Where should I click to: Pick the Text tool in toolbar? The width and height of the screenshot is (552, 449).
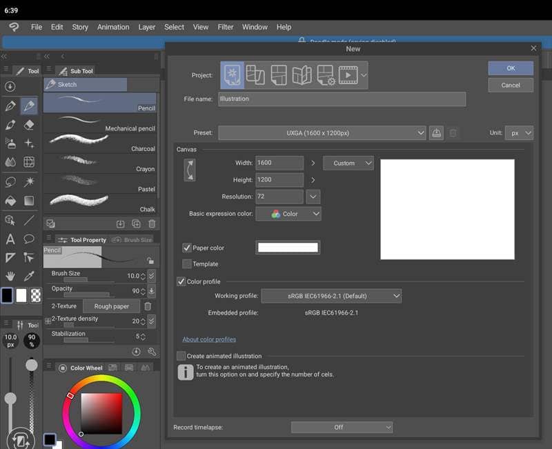tap(10, 239)
